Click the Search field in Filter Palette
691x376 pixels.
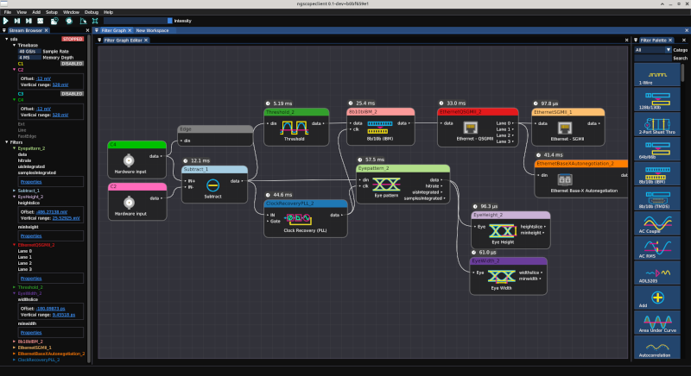(653, 58)
